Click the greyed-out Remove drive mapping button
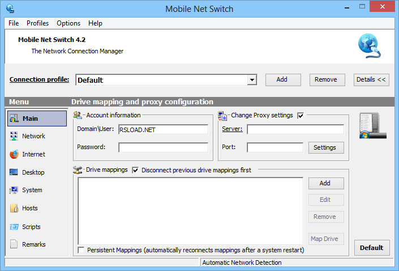 click(x=326, y=217)
